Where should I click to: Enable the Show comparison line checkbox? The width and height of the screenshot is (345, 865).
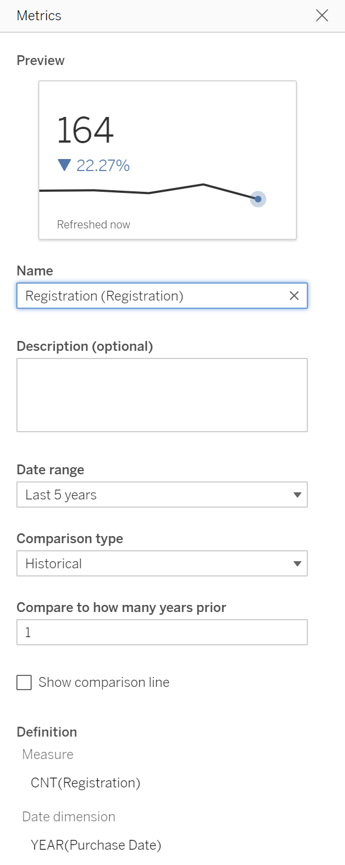24,682
